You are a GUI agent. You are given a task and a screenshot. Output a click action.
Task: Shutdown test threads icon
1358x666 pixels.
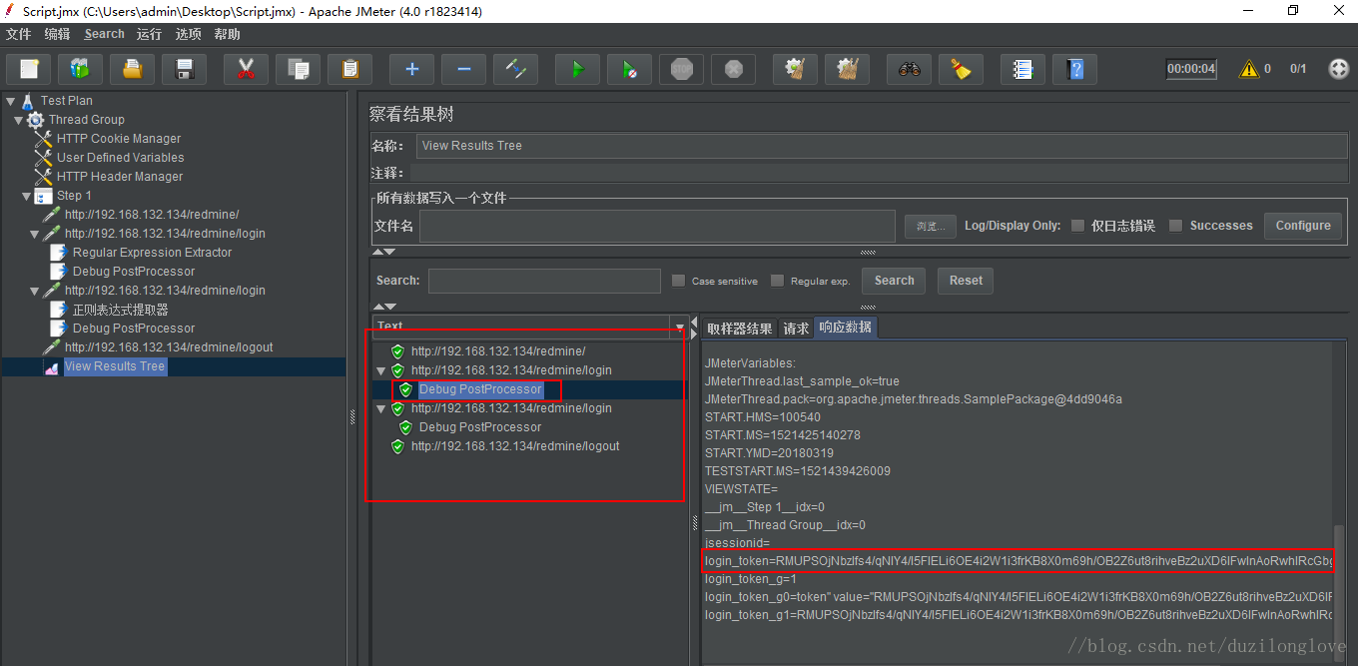pos(733,69)
